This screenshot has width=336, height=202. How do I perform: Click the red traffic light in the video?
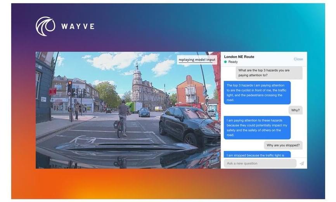pos(69,84)
